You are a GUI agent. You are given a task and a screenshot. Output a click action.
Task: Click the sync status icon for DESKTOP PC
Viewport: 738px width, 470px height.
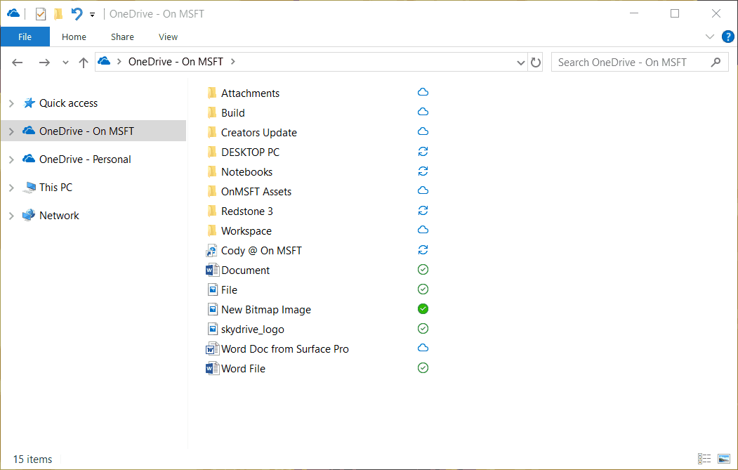point(423,151)
